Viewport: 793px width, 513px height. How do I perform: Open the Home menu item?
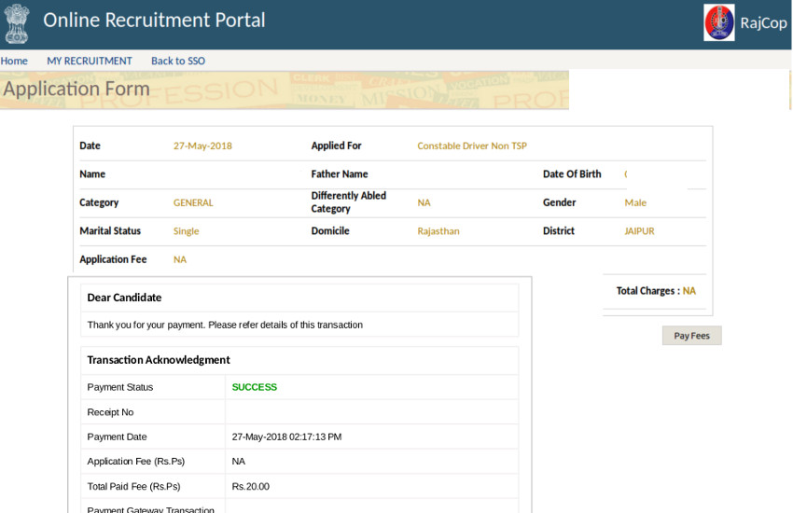click(13, 61)
